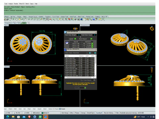This screenshot has height=119, width=159.
Task: Click the ring icon in Perspective viewport corner
Action: (x=152, y=28)
